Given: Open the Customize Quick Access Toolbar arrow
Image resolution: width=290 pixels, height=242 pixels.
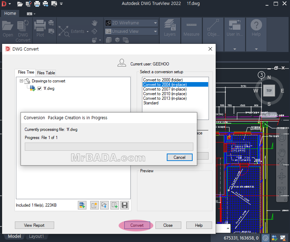Looking at the screenshot, I should [x=61, y=4].
